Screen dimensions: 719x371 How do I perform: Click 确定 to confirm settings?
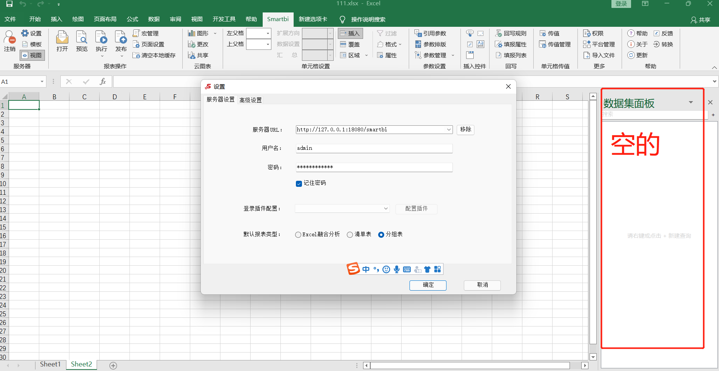428,285
